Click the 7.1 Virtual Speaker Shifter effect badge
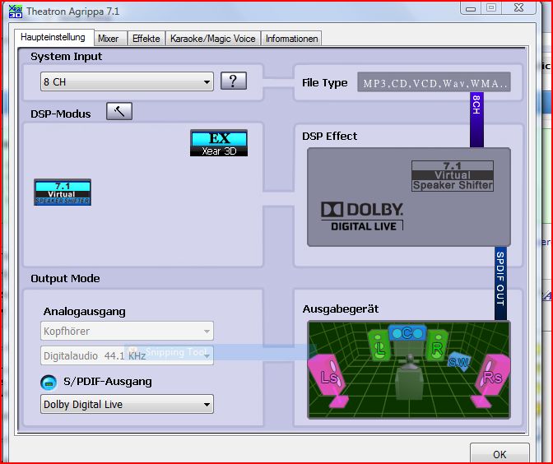Screen dimensions: 553x464 pos(453,176)
